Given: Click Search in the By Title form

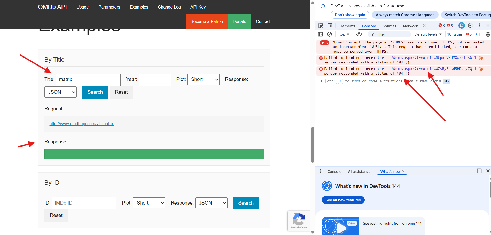Looking at the screenshot, I should (95, 92).
